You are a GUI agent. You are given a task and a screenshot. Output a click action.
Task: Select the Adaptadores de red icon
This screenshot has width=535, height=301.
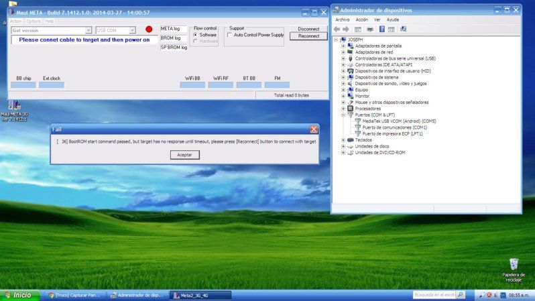pyautogui.click(x=350, y=52)
